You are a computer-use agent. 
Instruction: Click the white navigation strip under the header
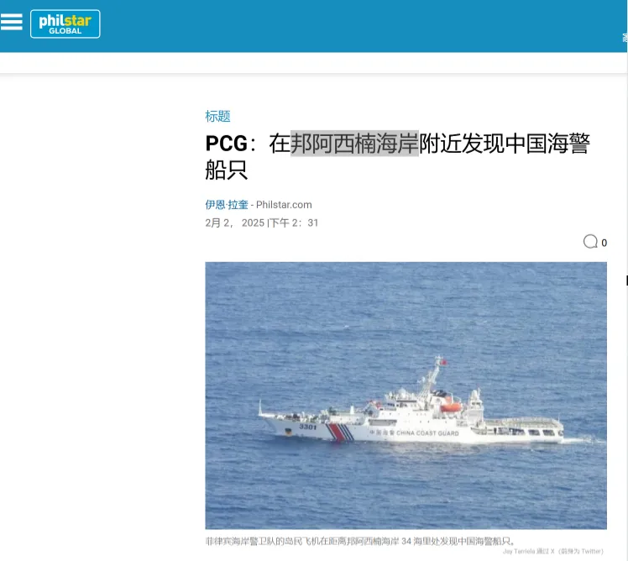click(312, 63)
